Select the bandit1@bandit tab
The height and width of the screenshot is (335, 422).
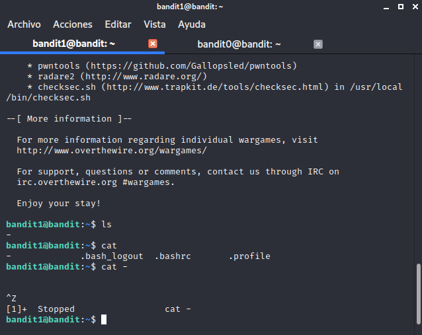(74, 44)
